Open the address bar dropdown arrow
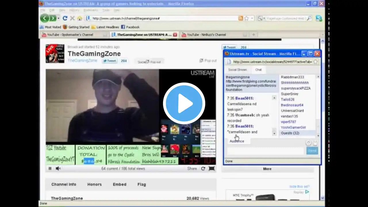This screenshot has height=207, width=368. [252, 18]
